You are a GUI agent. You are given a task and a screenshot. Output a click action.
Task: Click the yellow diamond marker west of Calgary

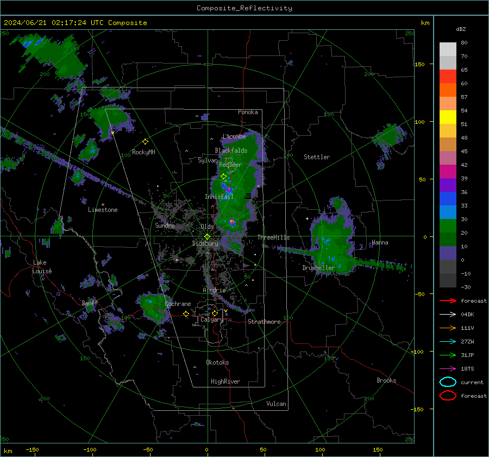pos(186,314)
